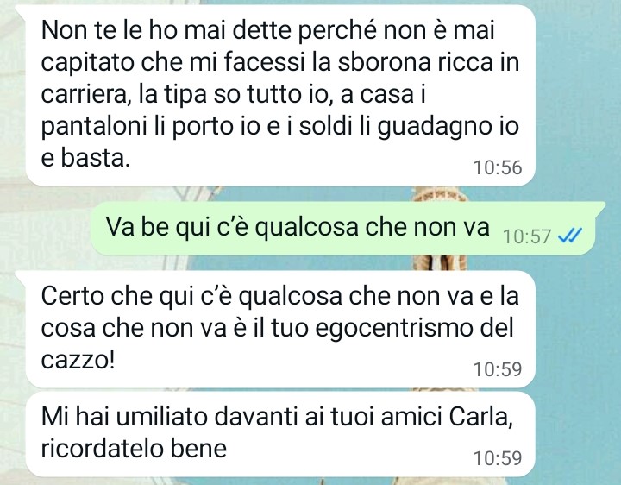Screen dimensions: 621x485
Task: Tap the 10:59 timestamp under 'cazzo!'
Action: tap(498, 369)
